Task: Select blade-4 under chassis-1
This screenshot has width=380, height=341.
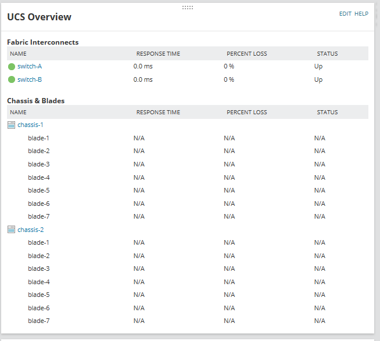Action: tap(39, 177)
